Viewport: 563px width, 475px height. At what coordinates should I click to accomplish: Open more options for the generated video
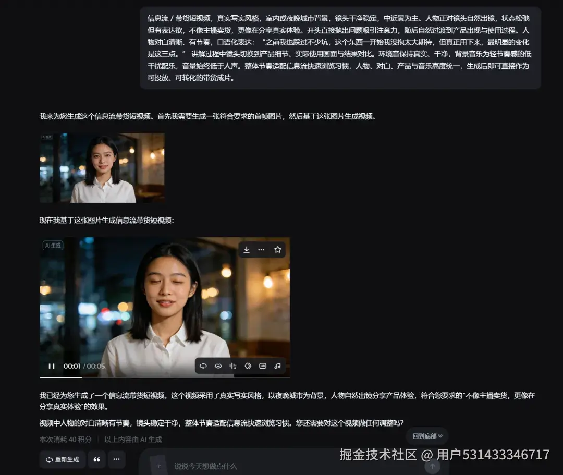pyautogui.click(x=262, y=249)
